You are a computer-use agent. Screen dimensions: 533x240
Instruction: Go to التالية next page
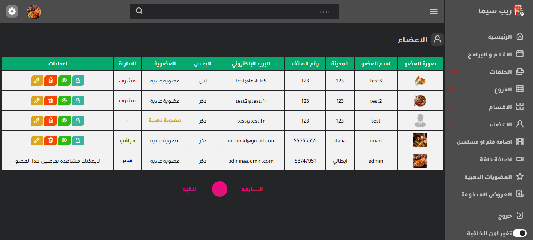190,189
